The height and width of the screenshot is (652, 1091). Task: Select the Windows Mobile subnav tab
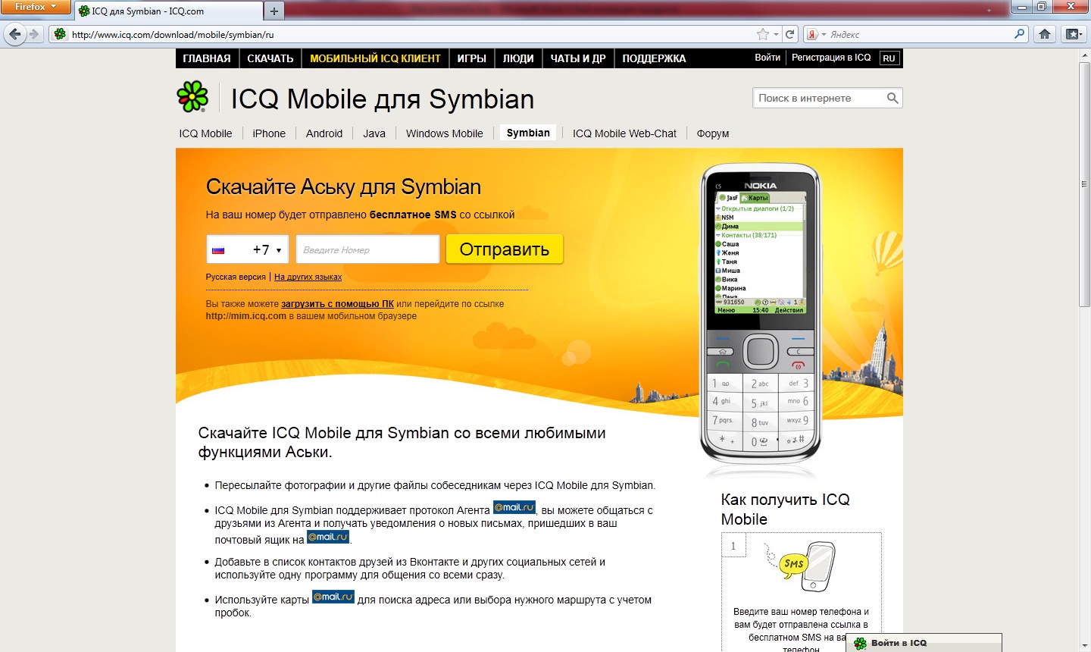(x=445, y=133)
